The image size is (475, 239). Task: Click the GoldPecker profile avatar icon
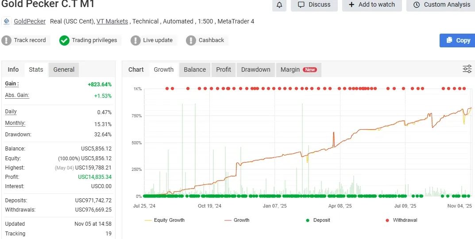[7, 21]
